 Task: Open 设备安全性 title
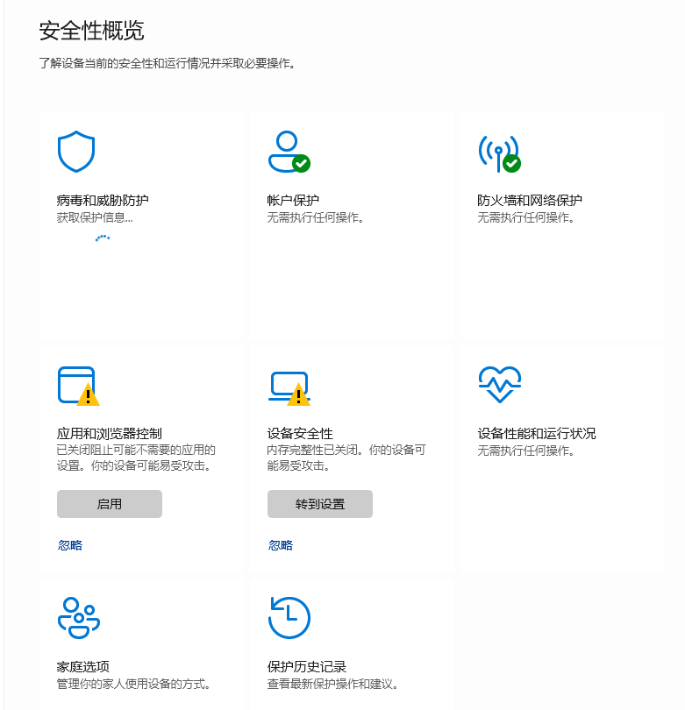[x=300, y=433]
